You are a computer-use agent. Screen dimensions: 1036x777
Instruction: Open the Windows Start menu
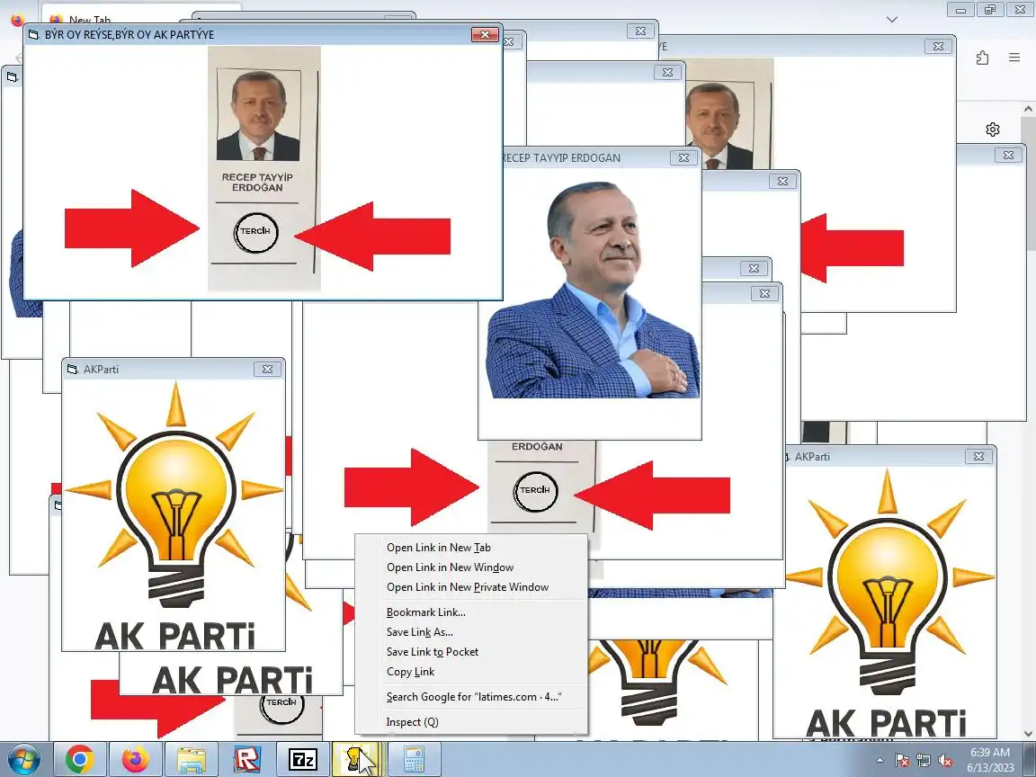23,760
